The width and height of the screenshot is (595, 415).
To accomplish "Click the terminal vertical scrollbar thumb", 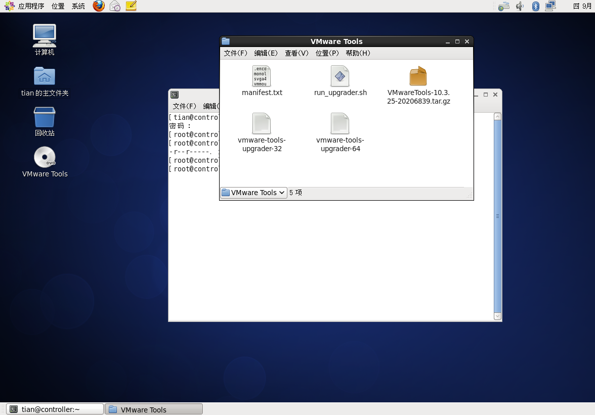I will (497, 216).
